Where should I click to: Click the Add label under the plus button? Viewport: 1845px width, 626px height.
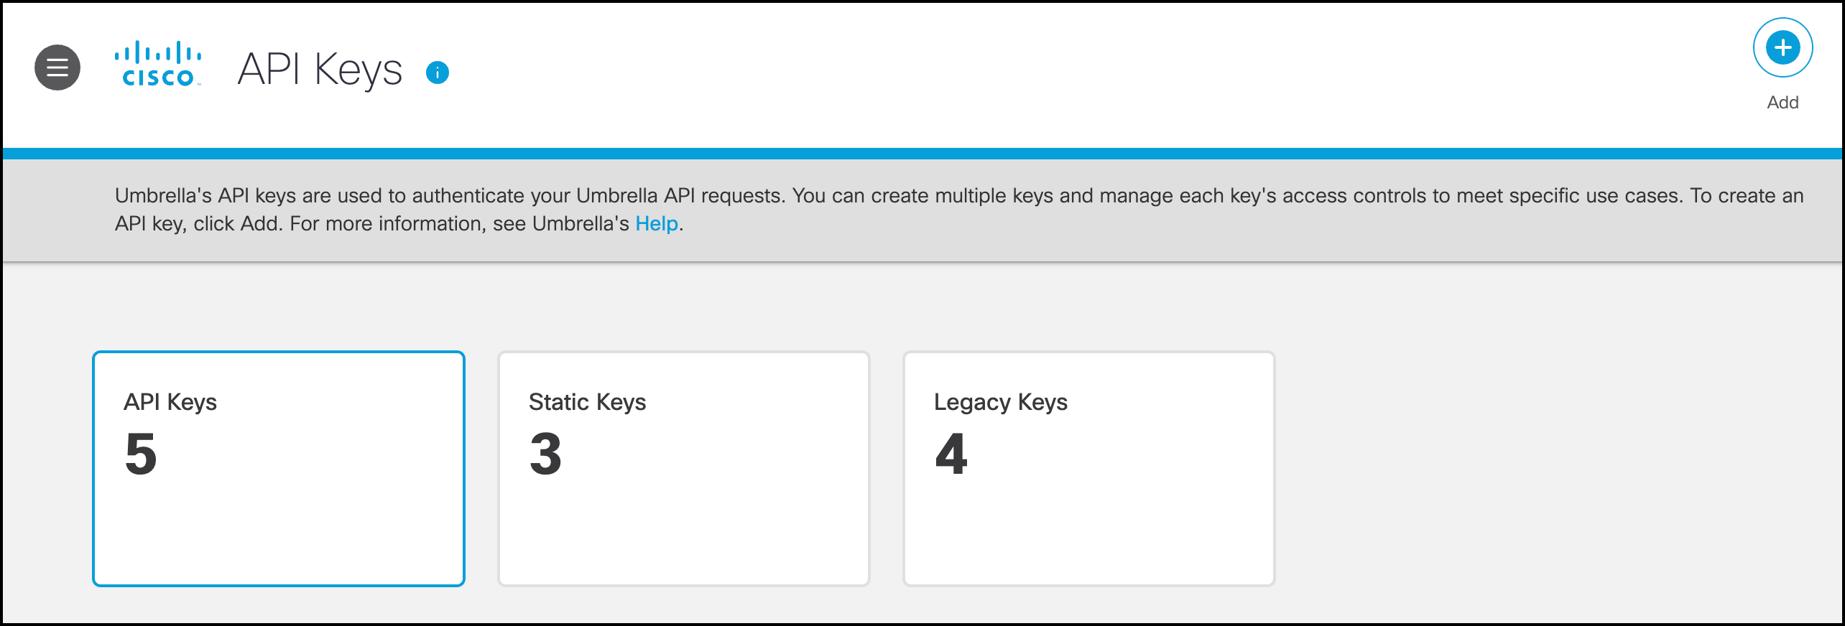click(x=1782, y=102)
